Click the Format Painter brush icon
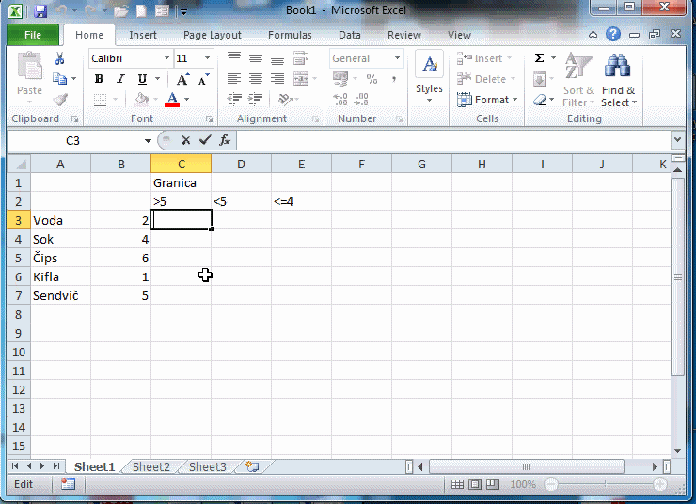Image resolution: width=696 pixels, height=504 pixels. click(60, 100)
